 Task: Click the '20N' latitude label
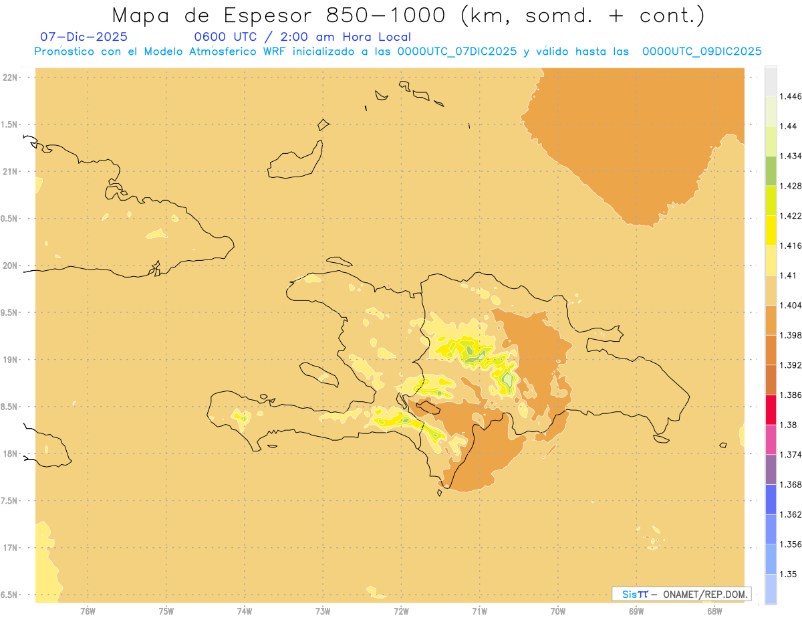coord(9,266)
